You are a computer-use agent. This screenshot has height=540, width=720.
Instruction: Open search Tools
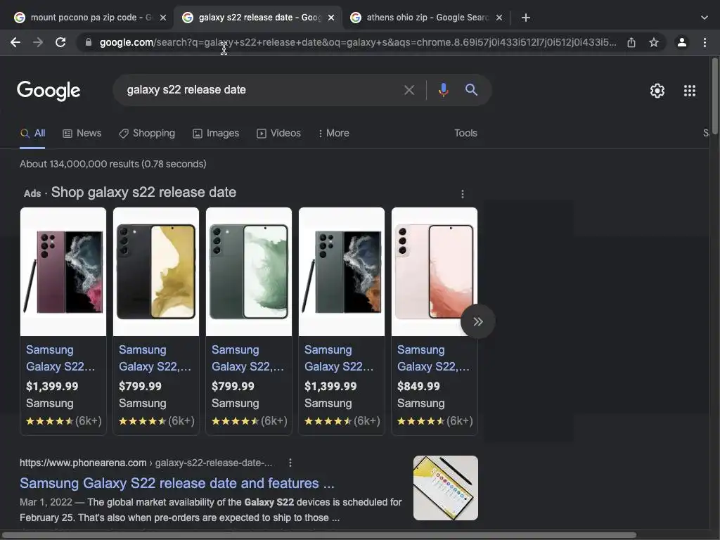tap(465, 133)
